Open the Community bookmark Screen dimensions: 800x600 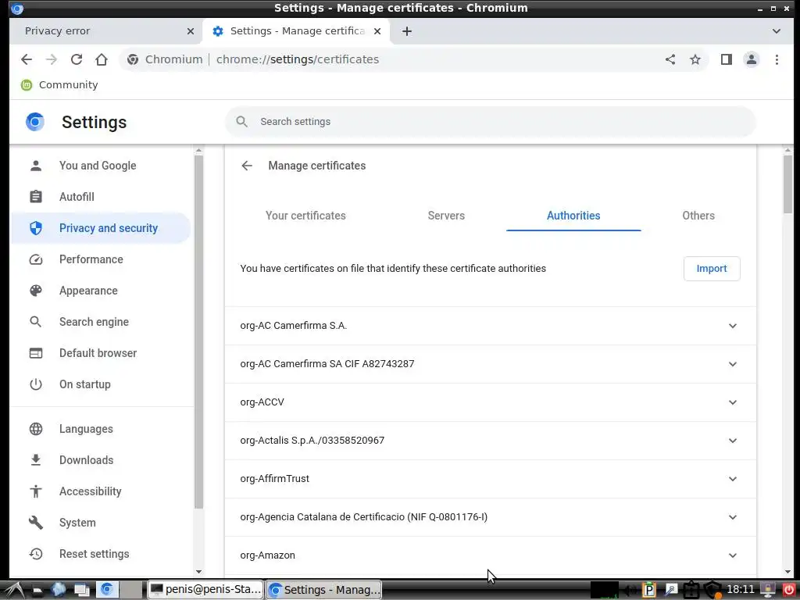coord(59,85)
